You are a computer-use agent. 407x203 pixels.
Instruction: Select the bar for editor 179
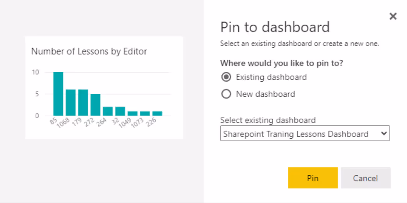tap(83, 102)
